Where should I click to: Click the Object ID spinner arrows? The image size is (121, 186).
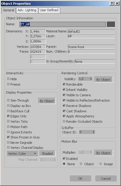point(93,132)
